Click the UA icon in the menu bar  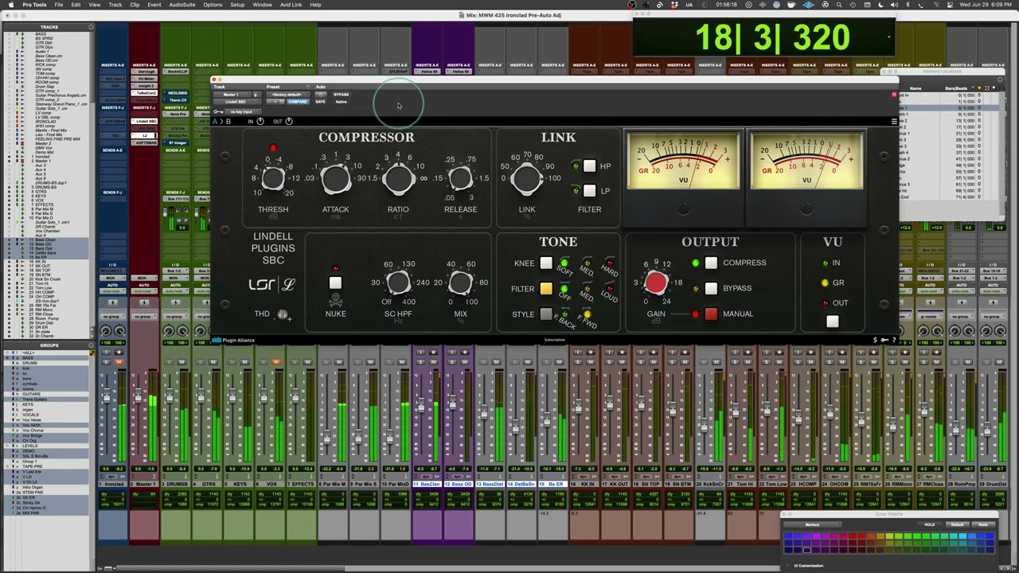point(689,5)
